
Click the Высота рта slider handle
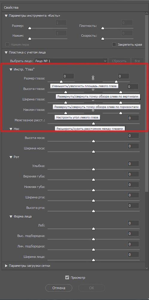(93, 211)
